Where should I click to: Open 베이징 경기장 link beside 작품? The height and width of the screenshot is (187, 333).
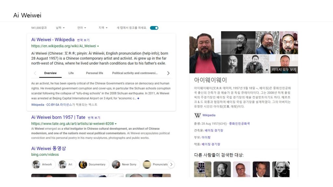[211, 144]
